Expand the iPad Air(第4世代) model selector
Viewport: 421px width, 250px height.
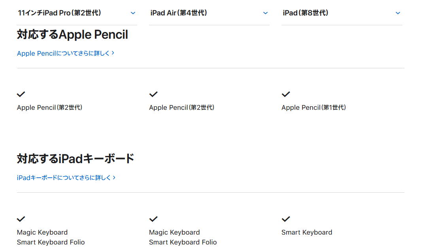209,13
